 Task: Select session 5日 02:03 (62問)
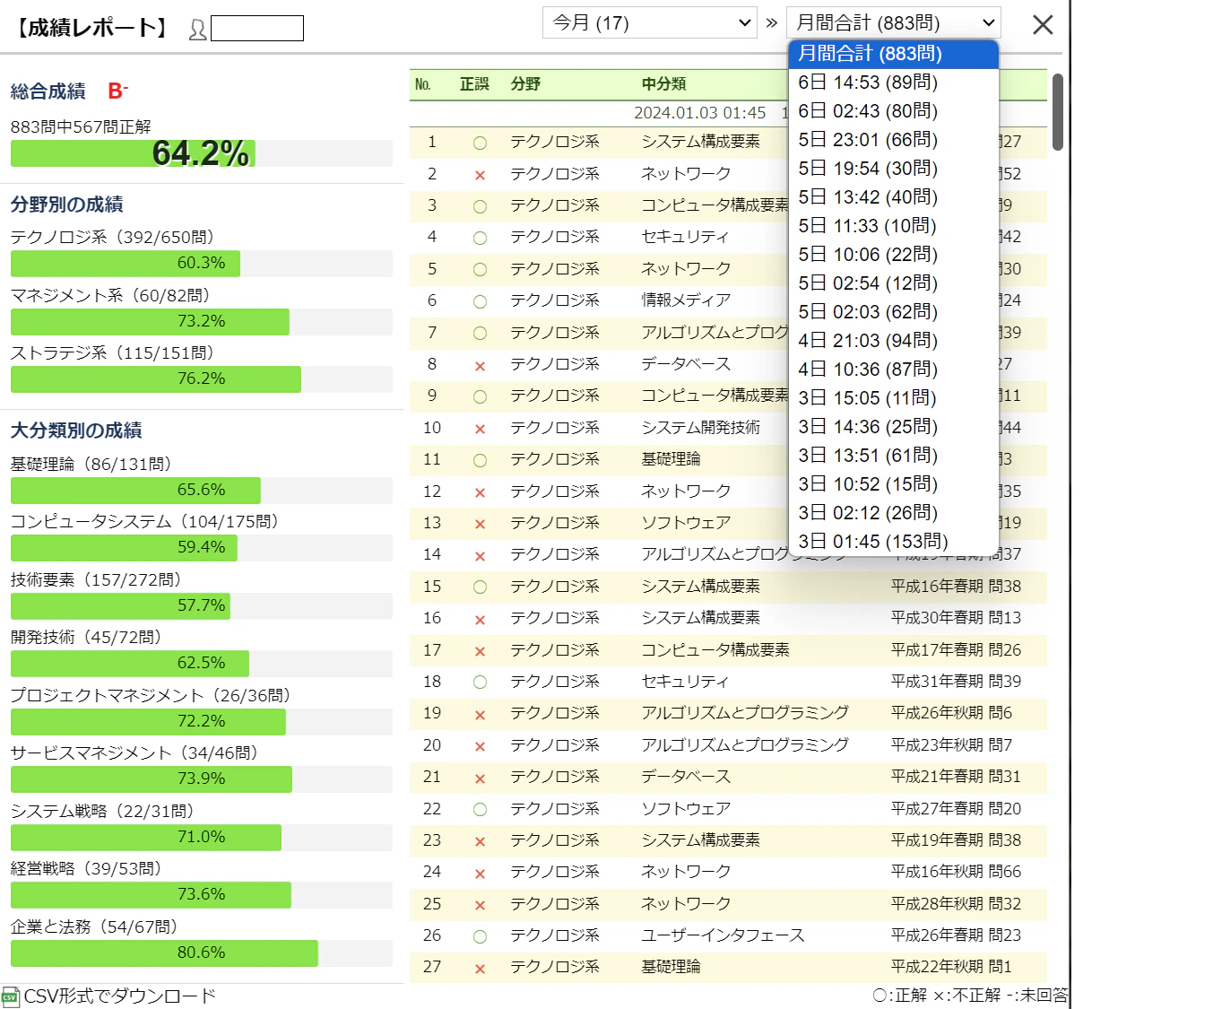[x=894, y=312]
